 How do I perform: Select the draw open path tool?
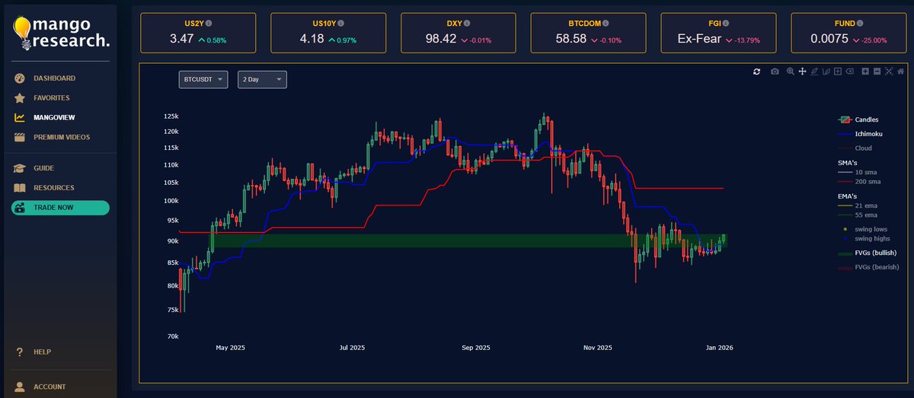point(826,72)
